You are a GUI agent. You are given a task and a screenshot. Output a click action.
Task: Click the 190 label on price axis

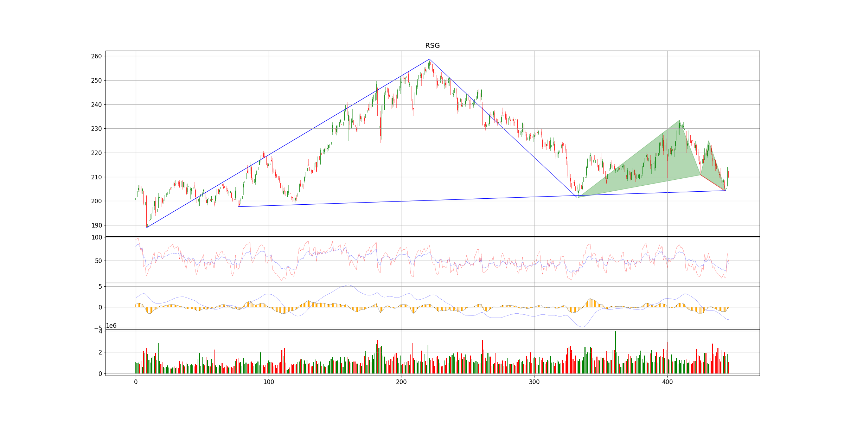97,225
